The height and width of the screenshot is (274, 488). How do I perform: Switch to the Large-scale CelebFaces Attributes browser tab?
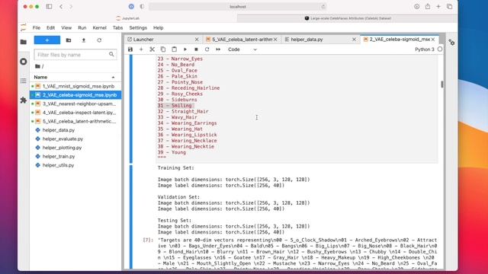pos(348,18)
